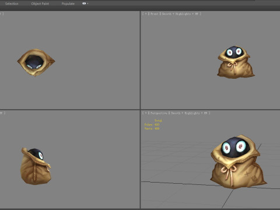
Task: Open the dropdown arrow beside the ribbon toggle icon
Action: coord(87,3)
